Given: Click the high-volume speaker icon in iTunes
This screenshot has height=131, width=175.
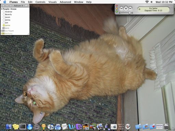Looking at the screenshot, I should pos(132,13).
